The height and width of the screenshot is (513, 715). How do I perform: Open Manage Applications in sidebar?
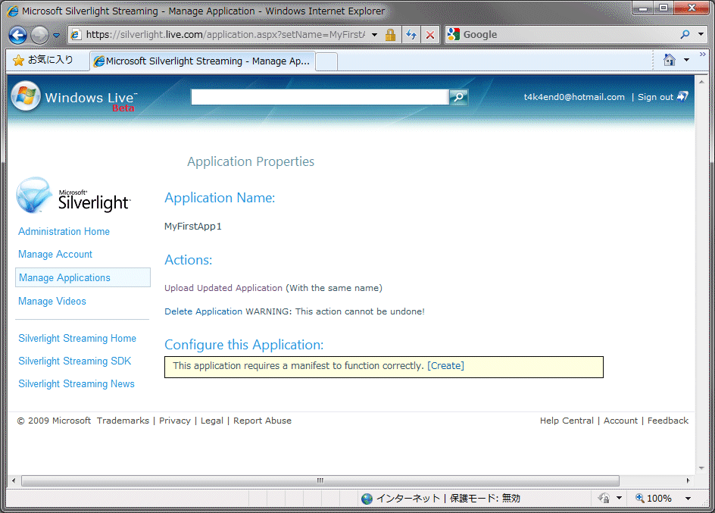point(64,278)
